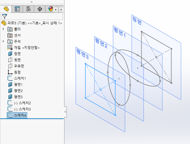Click into the feature tree filter field

32,16
